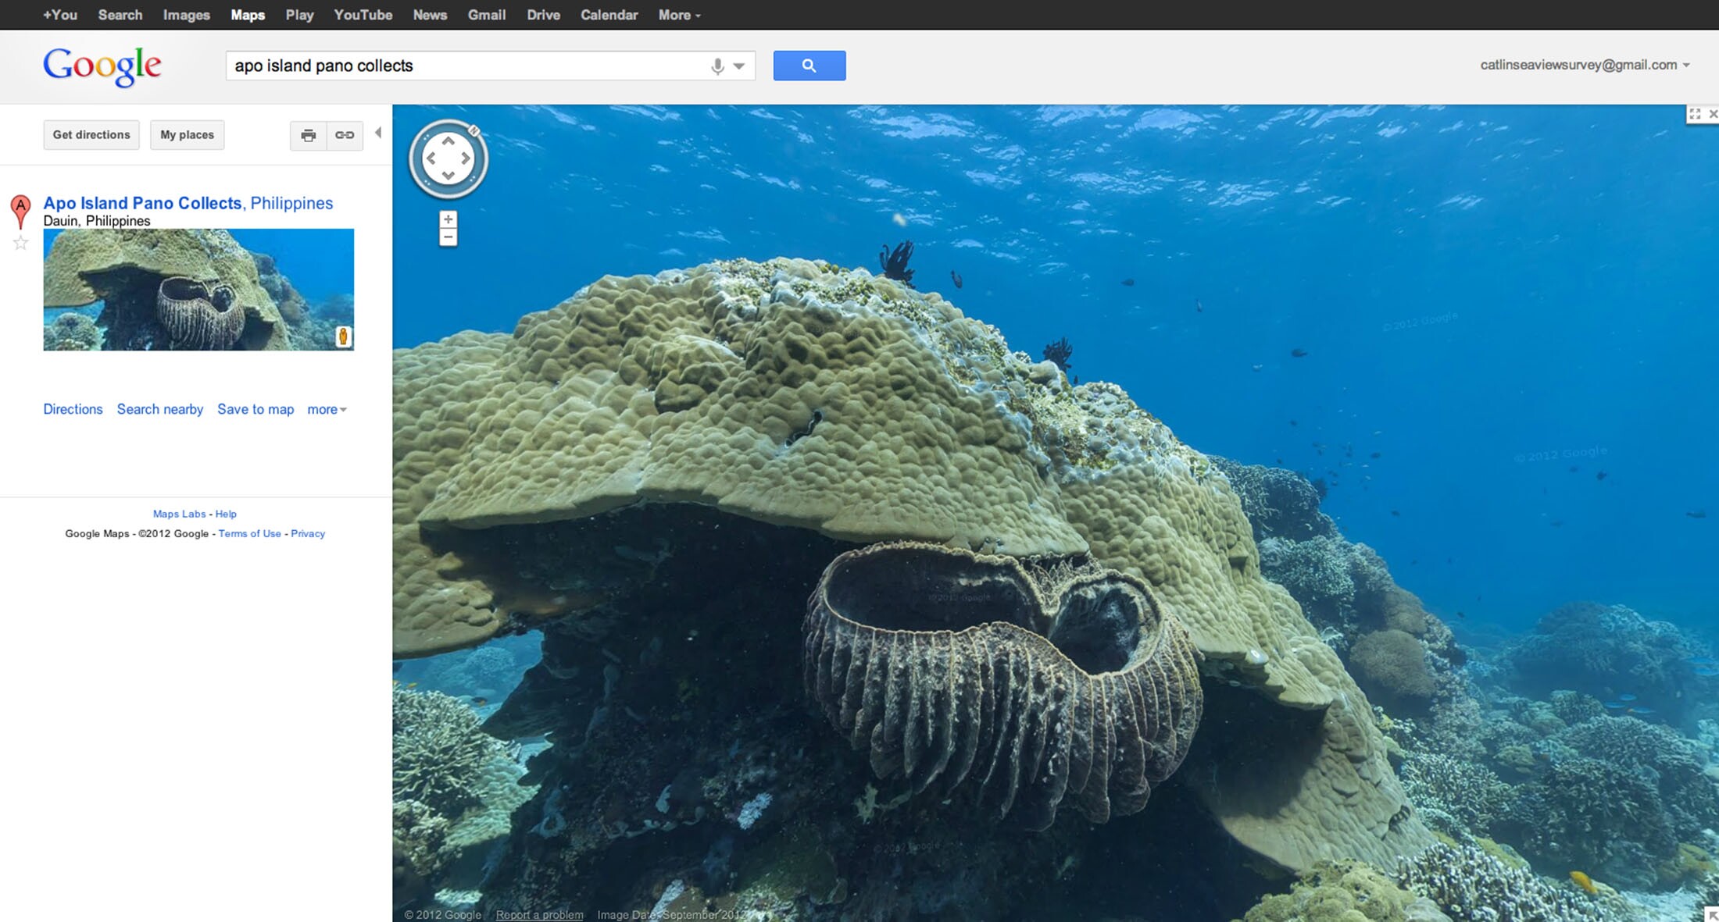Screen dimensions: 1719x922
Task: Click the blue search magnifier button
Action: click(809, 66)
